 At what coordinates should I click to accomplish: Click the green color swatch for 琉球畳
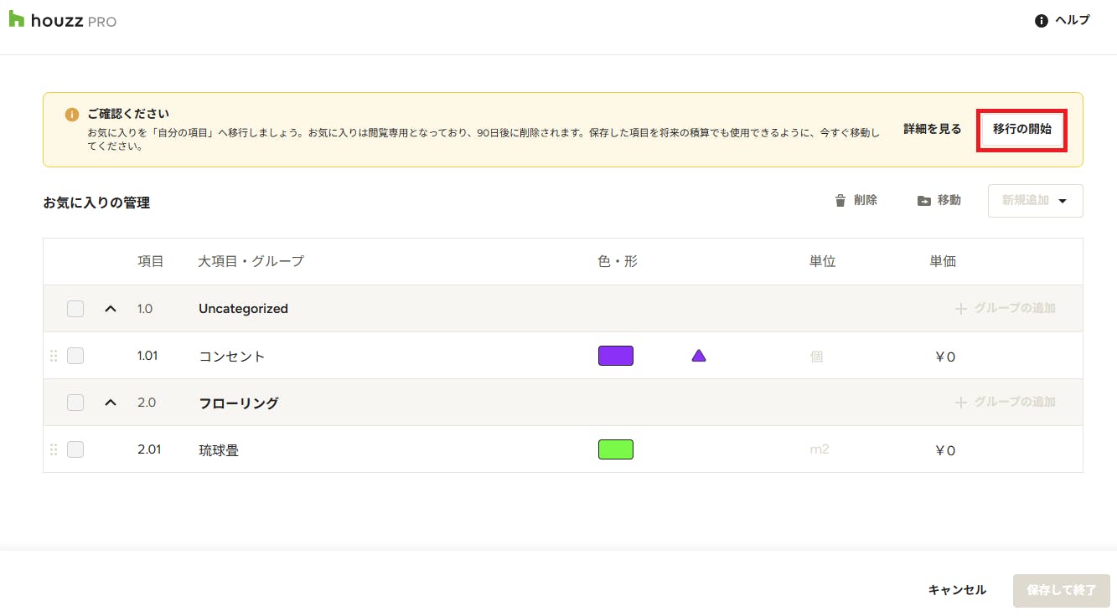coord(616,449)
